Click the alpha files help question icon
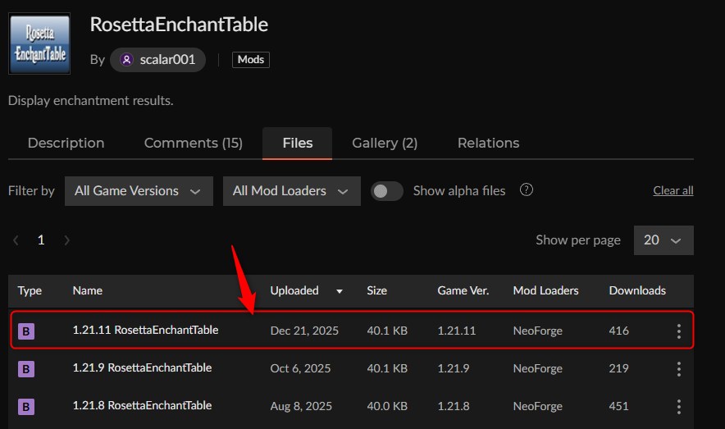The width and height of the screenshot is (725, 429). (527, 190)
